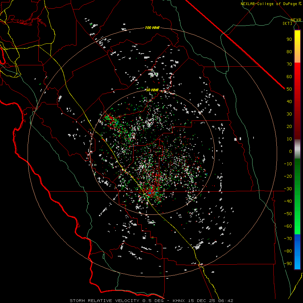Screen dimensions: 303x303
Task: Click the gray zero-velocity segment of color bar
Action: coord(297,149)
